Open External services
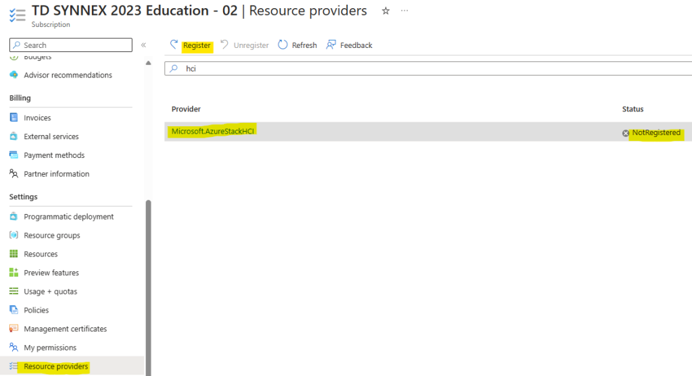The height and width of the screenshot is (376, 692). click(51, 136)
